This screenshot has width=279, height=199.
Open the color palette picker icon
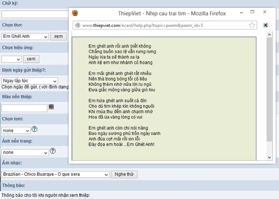[51, 107]
